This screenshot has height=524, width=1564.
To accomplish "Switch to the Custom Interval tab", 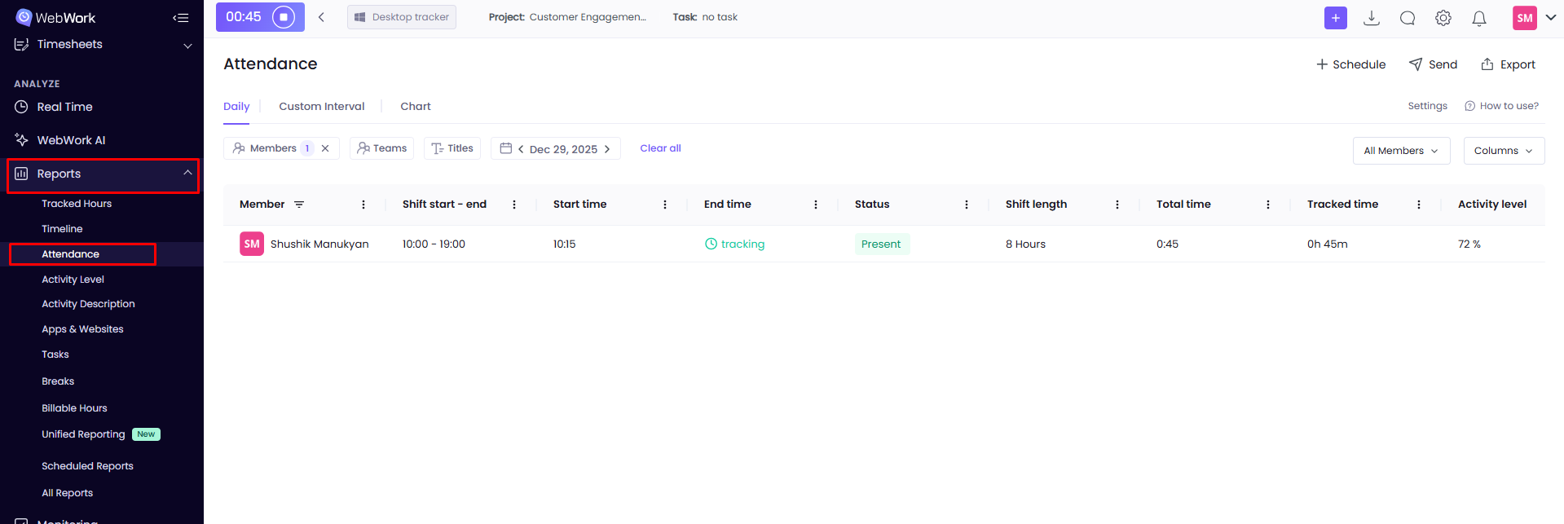I will 321,106.
